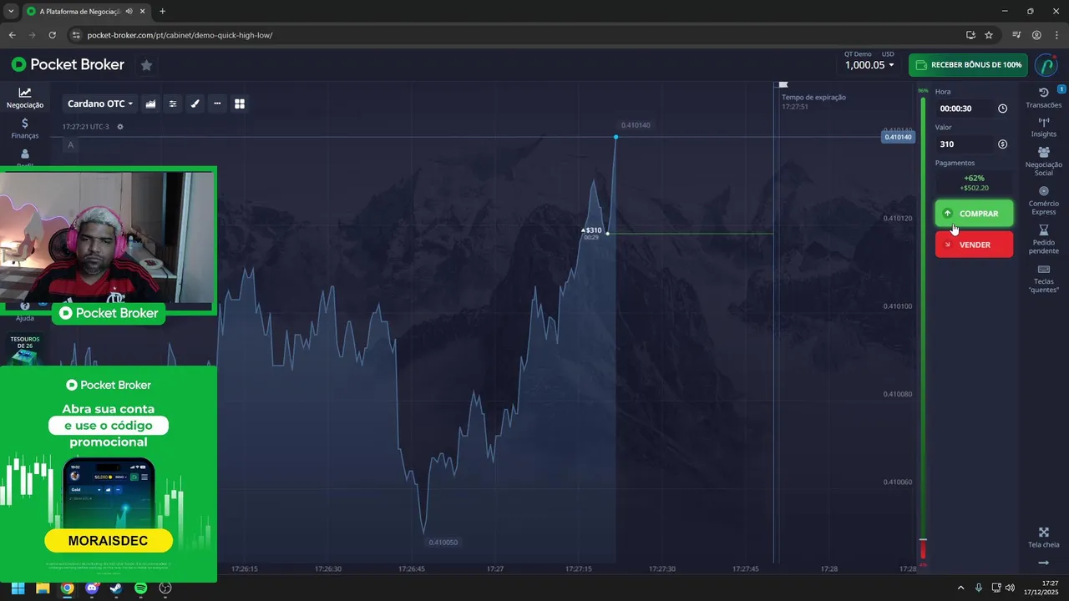Open Spotify from the taskbar

click(x=141, y=588)
